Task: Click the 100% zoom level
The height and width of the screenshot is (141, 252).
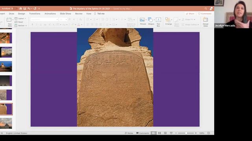Action: click(x=202, y=133)
